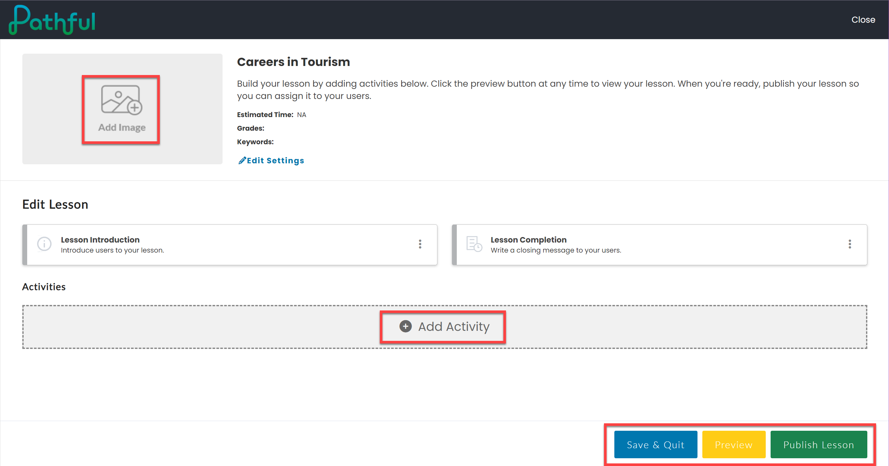The width and height of the screenshot is (889, 466).
Task: Click the plus icon on Add Activity
Action: [405, 326]
